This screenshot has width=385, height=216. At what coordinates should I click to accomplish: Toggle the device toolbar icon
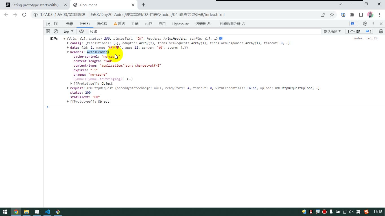pos(56,24)
